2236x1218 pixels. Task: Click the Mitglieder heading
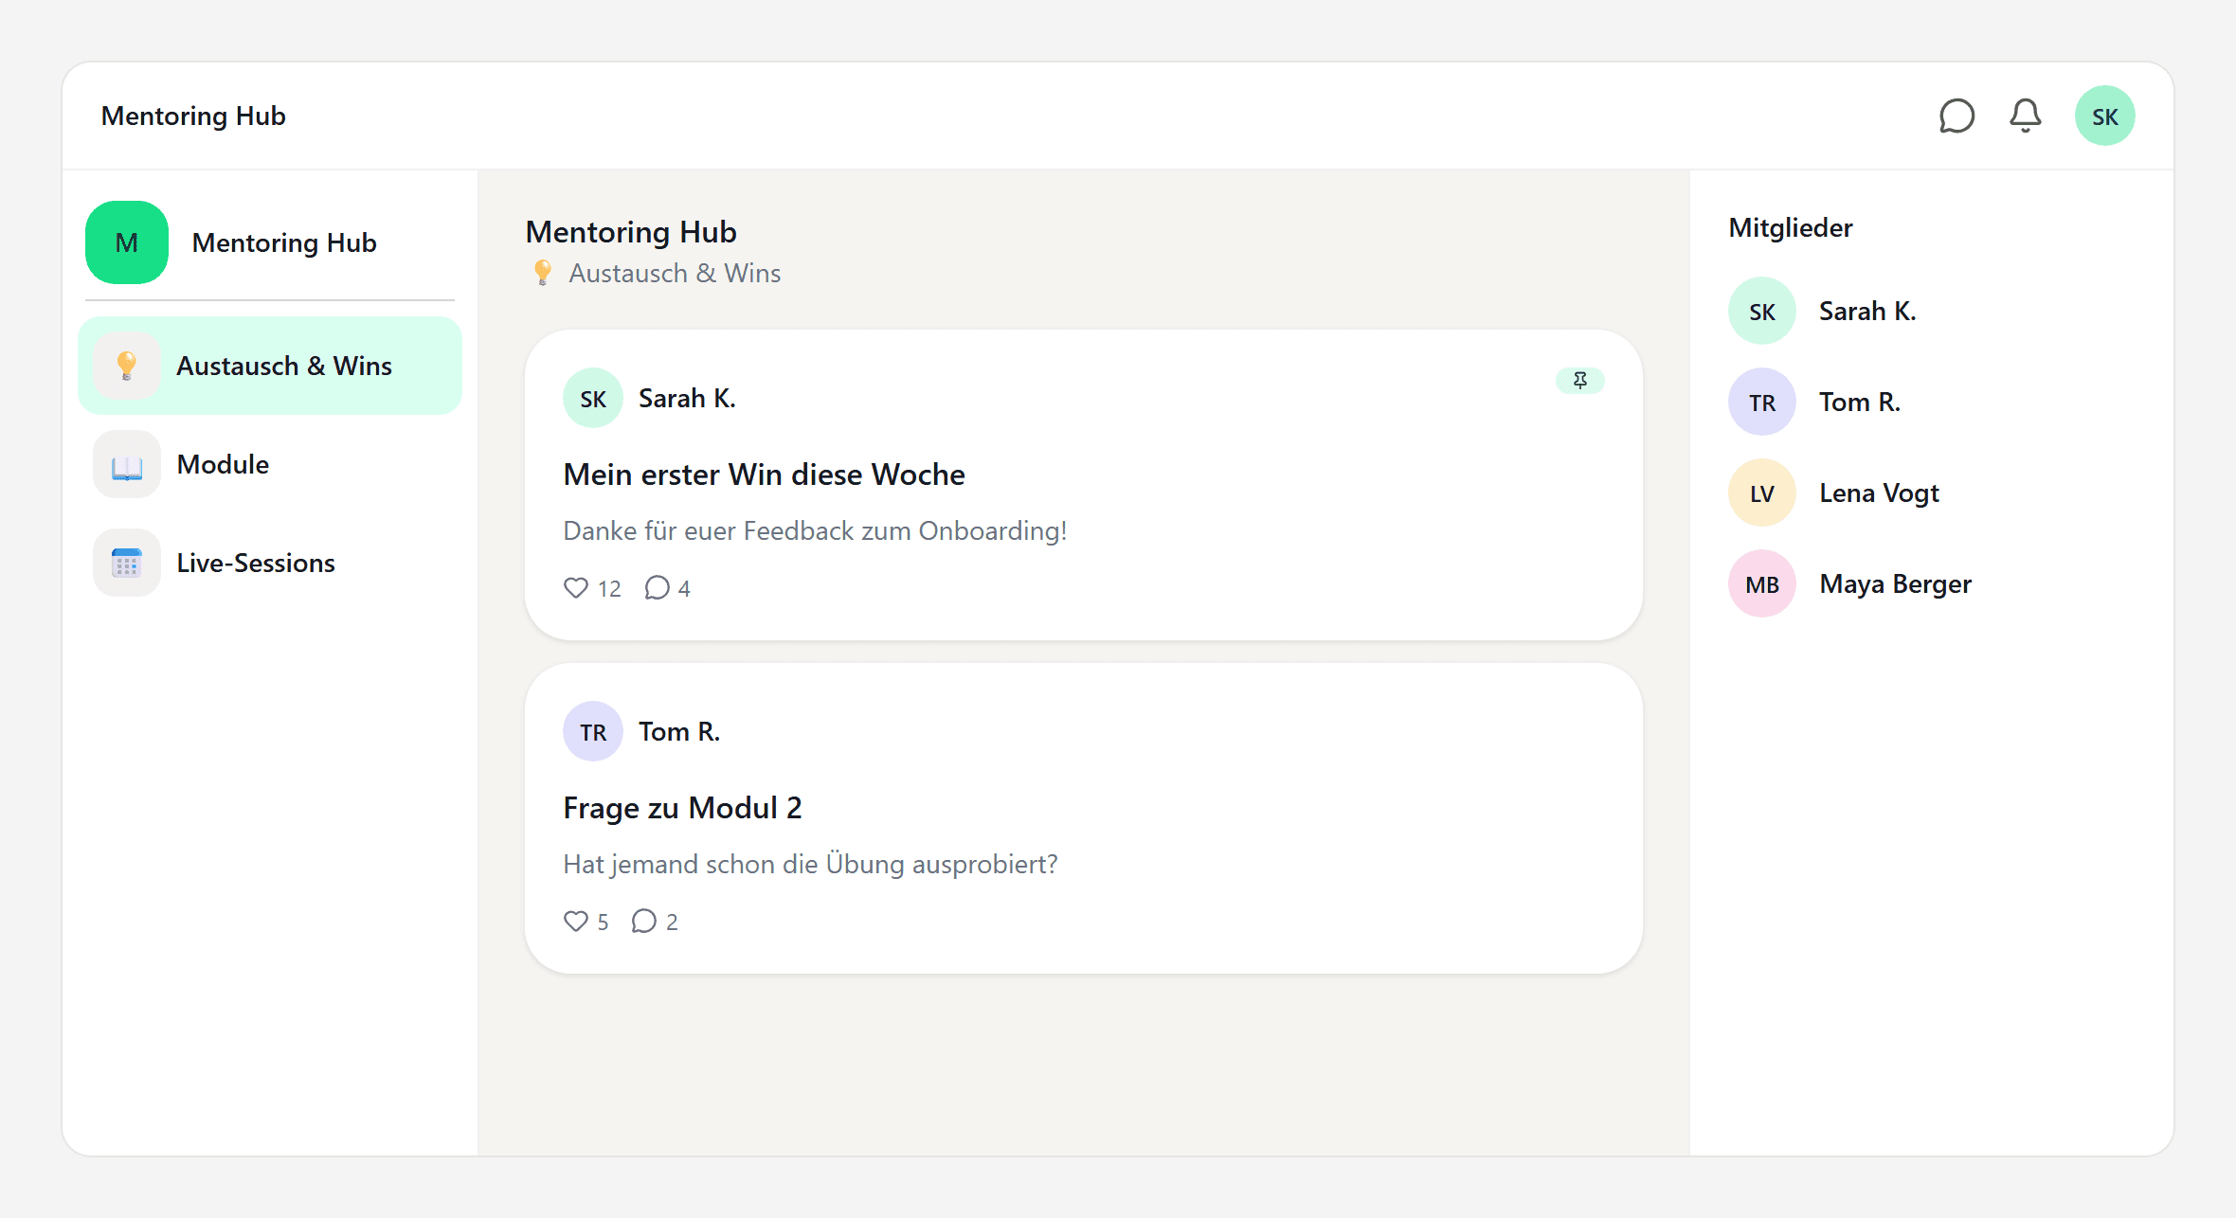tap(1790, 227)
